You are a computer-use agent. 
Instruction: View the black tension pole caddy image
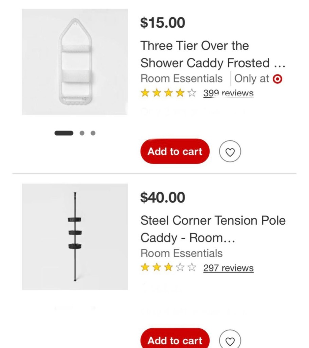point(75,237)
